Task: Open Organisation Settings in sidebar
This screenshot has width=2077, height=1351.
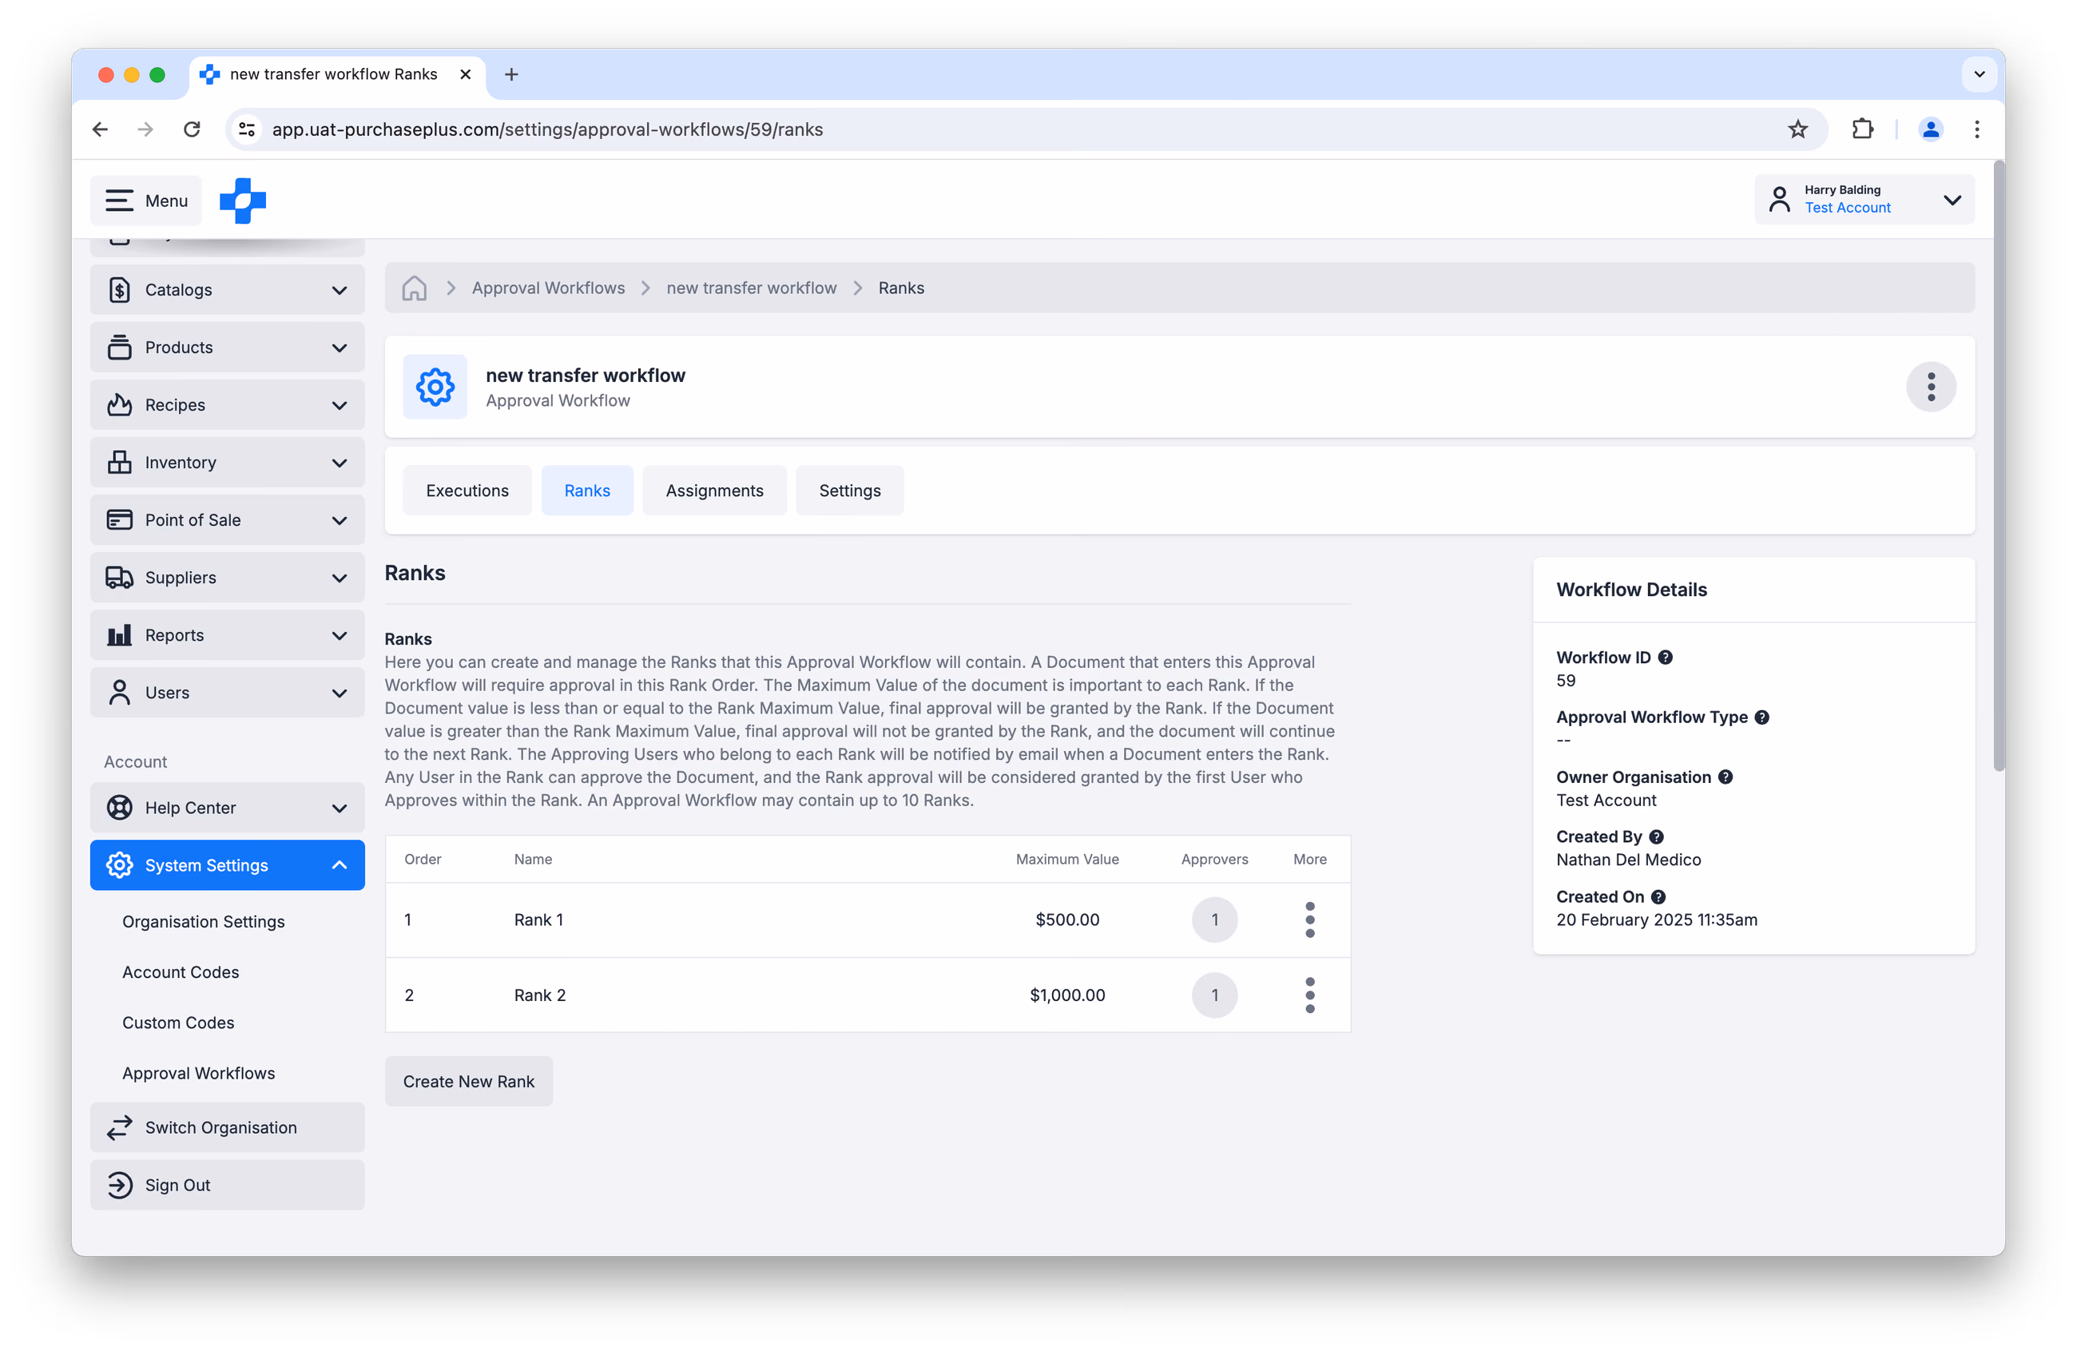Action: tap(204, 922)
